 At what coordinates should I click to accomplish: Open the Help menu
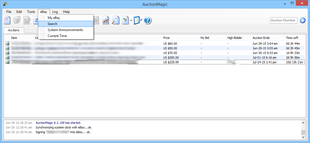[67, 12]
